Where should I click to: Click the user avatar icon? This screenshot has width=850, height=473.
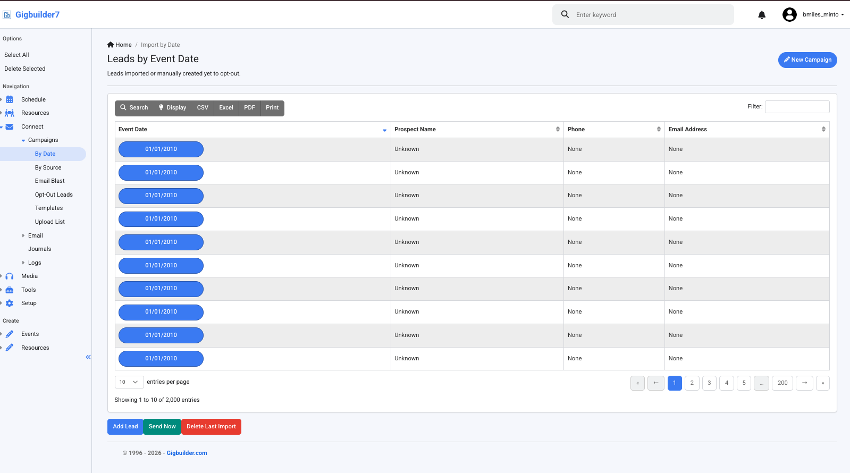click(789, 15)
